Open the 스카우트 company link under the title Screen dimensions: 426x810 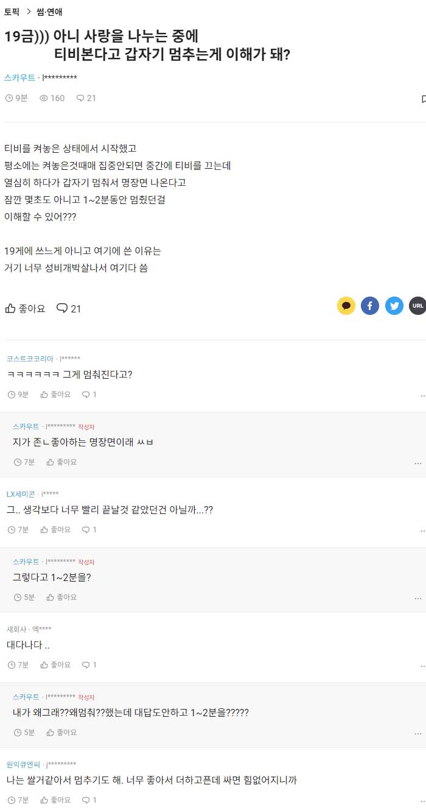pyautogui.click(x=19, y=78)
